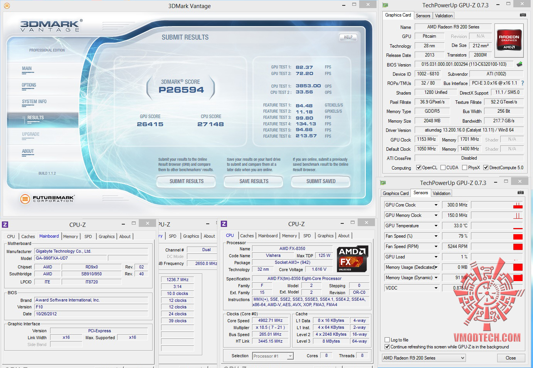Open the Mainboard tab in the processor CPU-Z window
Screen dimensions: 533x368
click(x=268, y=236)
